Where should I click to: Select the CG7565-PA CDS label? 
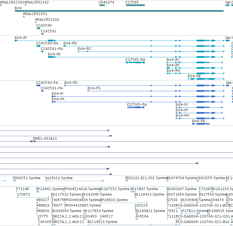137,105
